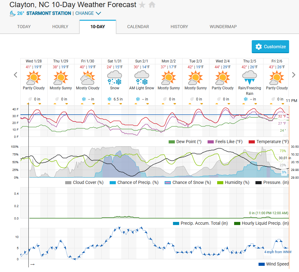Toggle Cloud Cover legend swatch
The width and height of the screenshot is (299, 272).
click(x=68, y=183)
